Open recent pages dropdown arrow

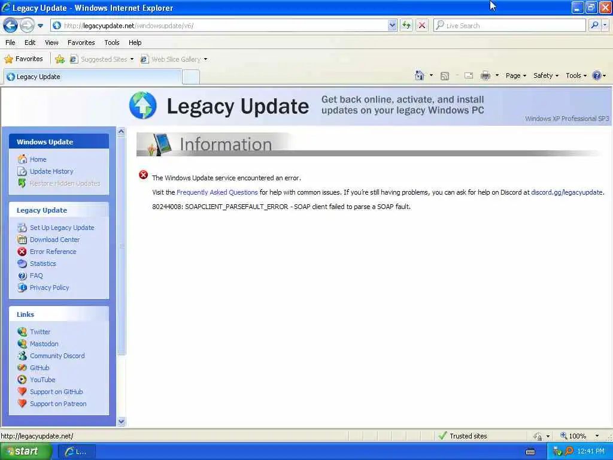[x=40, y=26]
